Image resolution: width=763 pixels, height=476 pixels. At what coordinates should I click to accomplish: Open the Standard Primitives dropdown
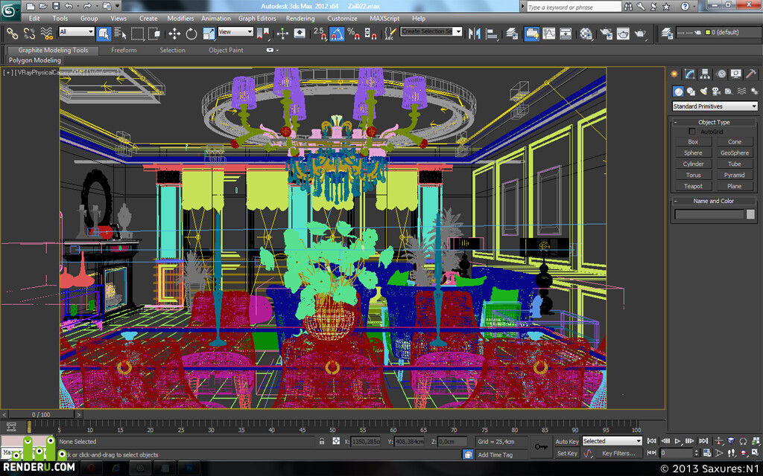[x=715, y=106]
